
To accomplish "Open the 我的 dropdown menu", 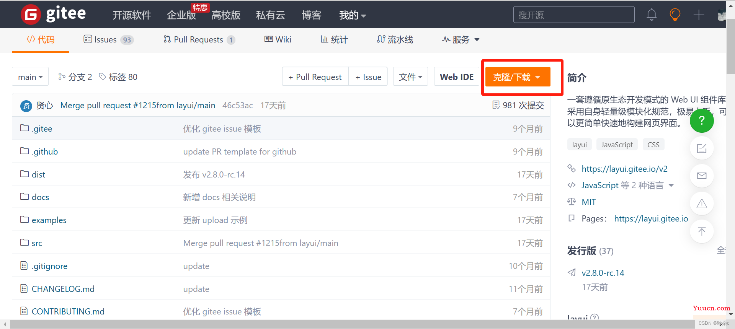I will pyautogui.click(x=353, y=15).
